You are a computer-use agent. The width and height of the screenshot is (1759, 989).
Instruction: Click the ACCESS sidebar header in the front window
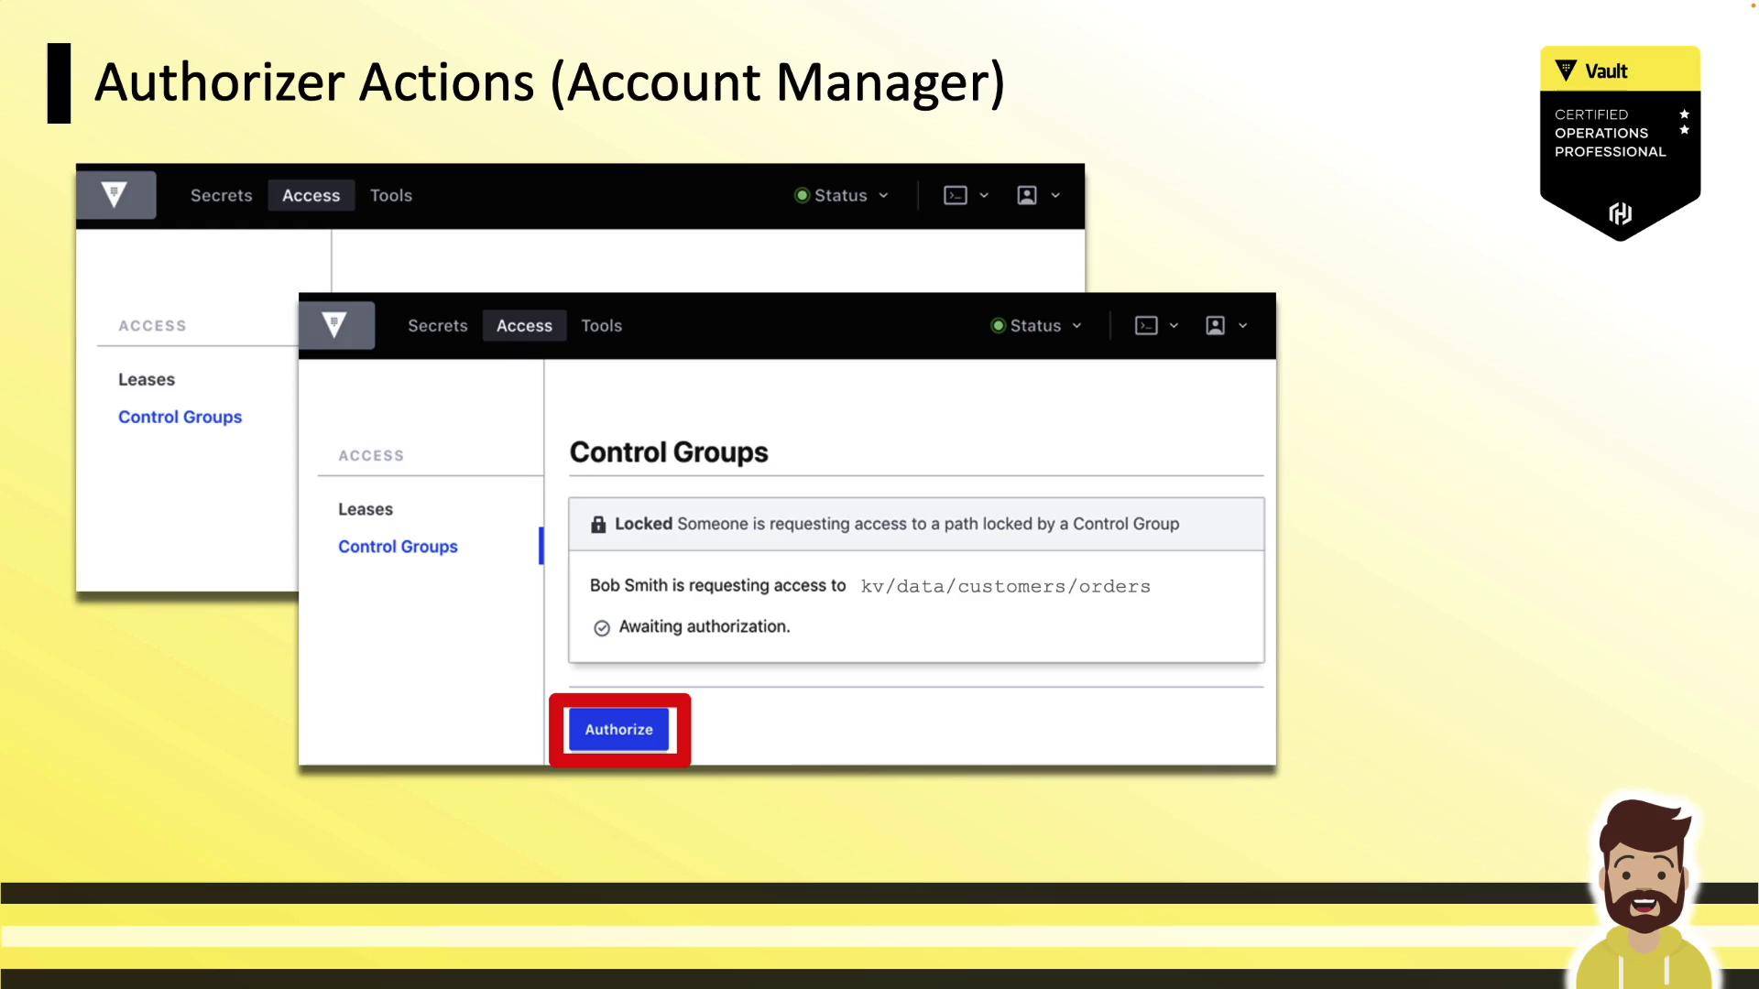371,456
